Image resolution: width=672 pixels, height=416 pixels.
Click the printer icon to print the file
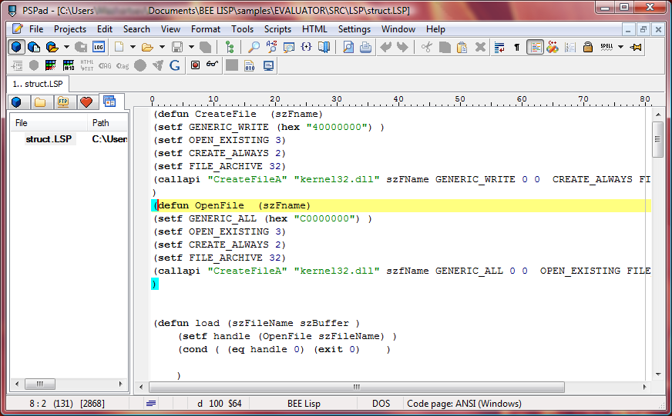(x=365, y=47)
